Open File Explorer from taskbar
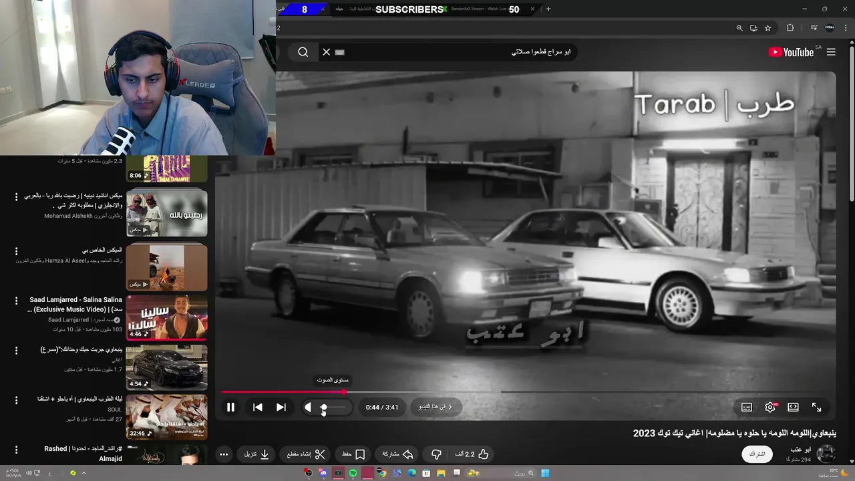This screenshot has width=855, height=481. (441, 473)
